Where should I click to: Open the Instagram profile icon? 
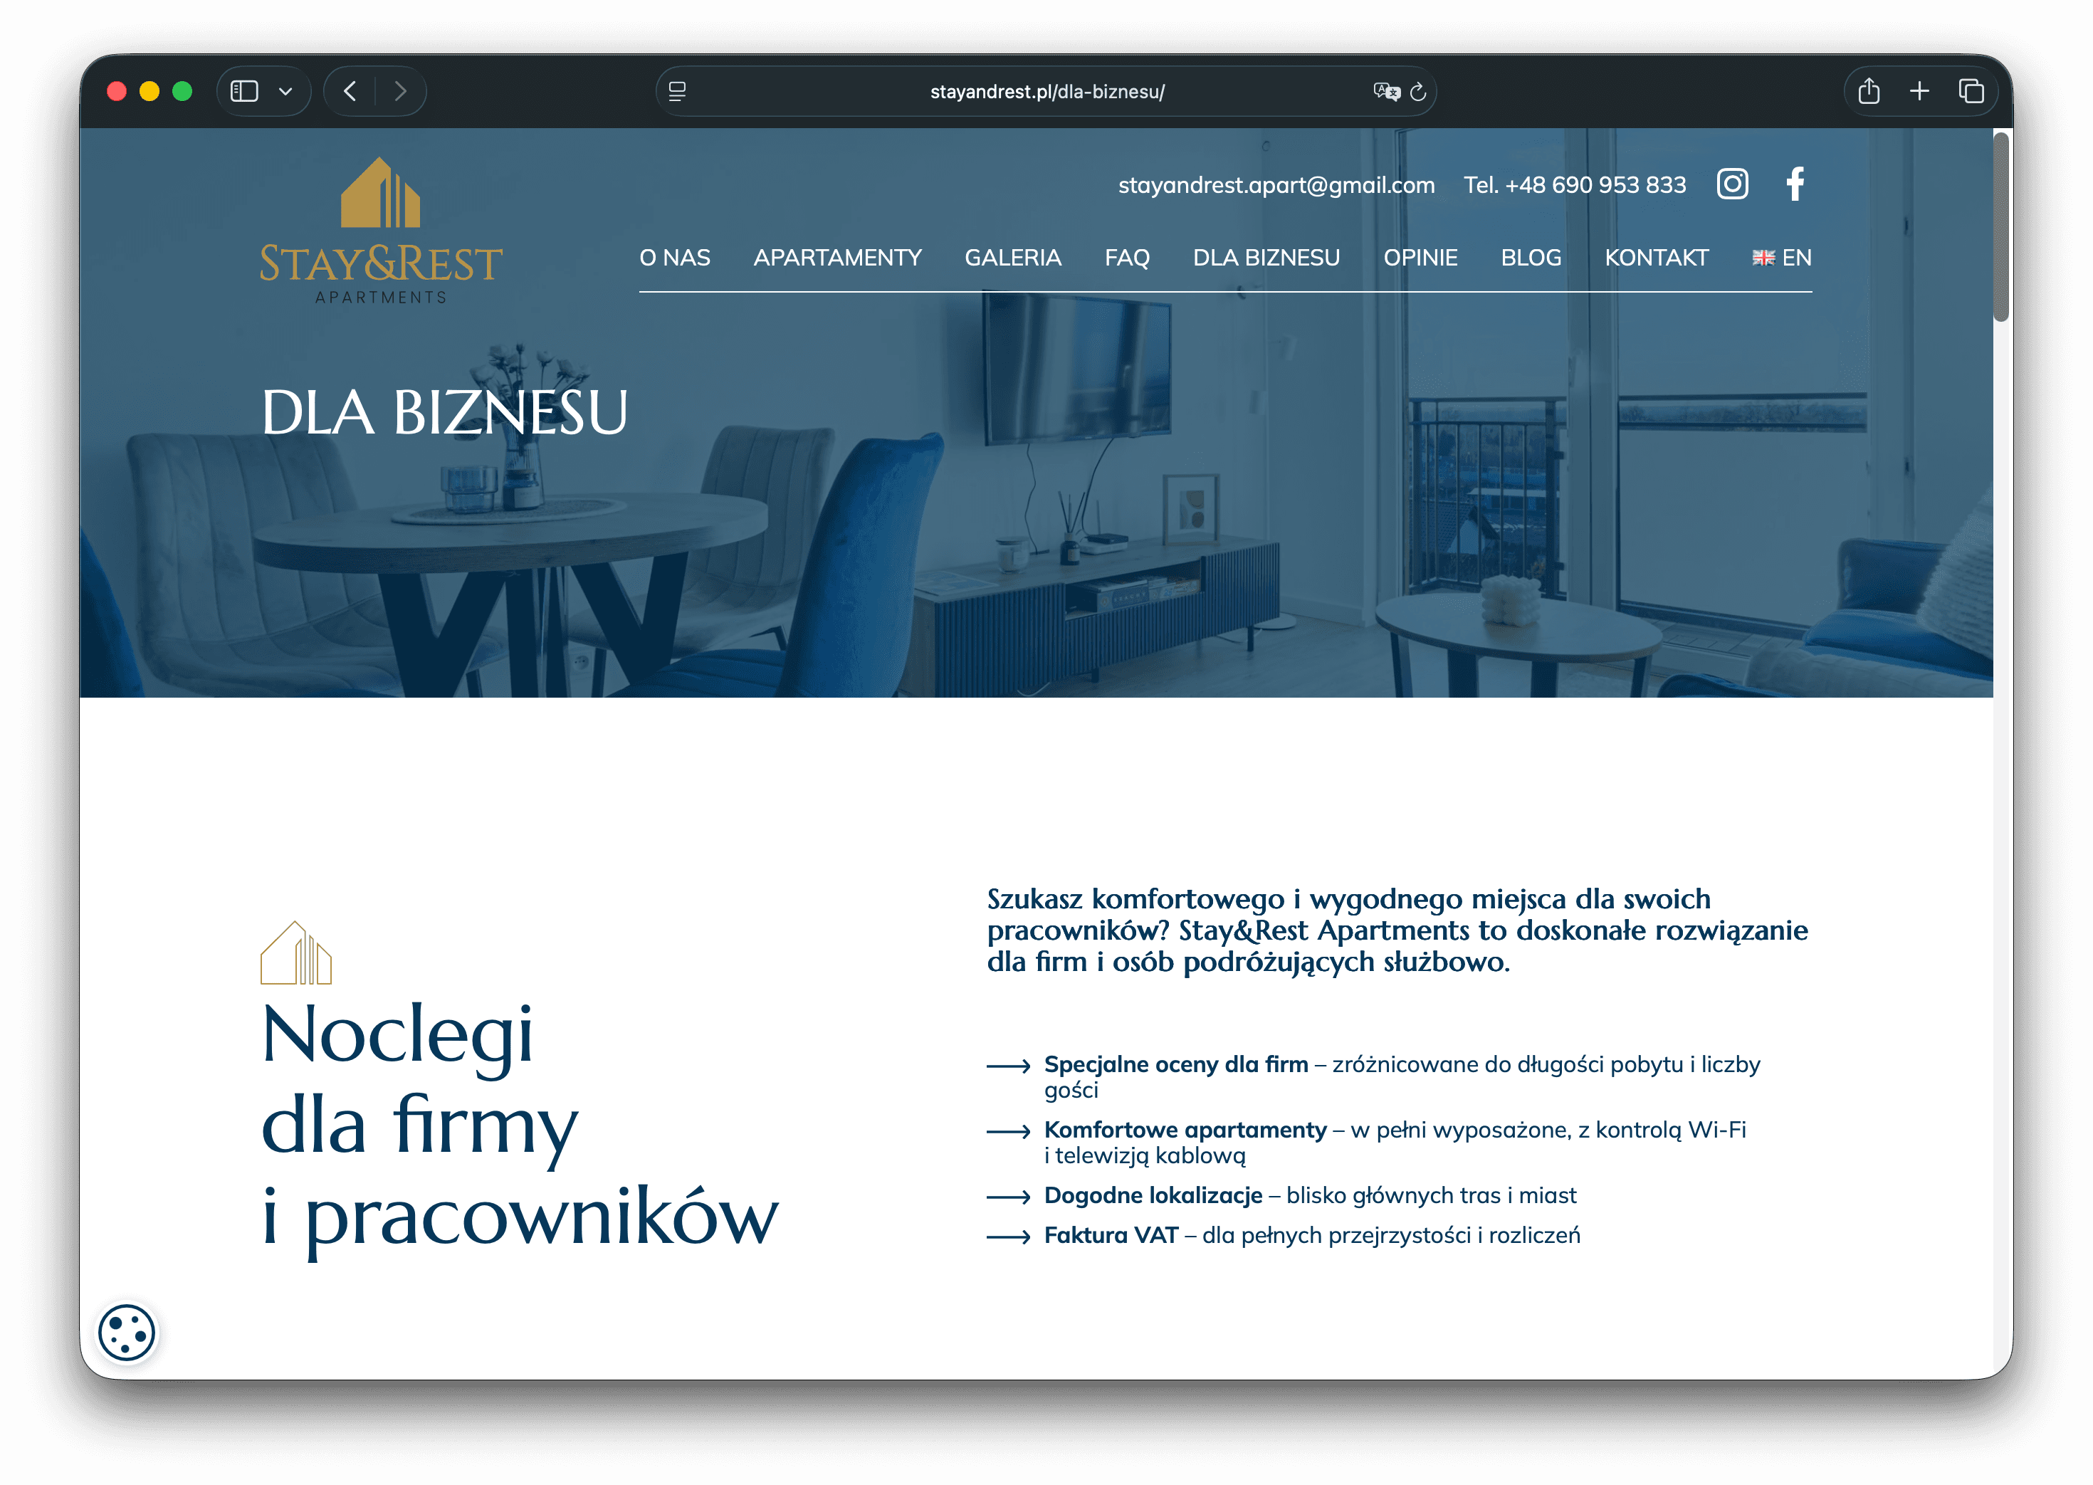coord(1732,184)
